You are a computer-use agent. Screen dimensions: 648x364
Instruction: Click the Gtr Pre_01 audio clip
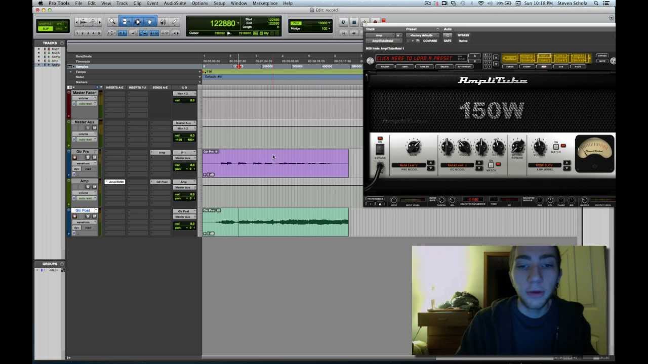click(275, 163)
